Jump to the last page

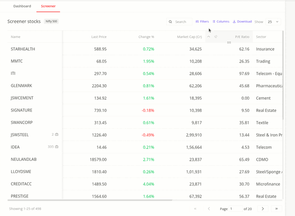coord(276,209)
